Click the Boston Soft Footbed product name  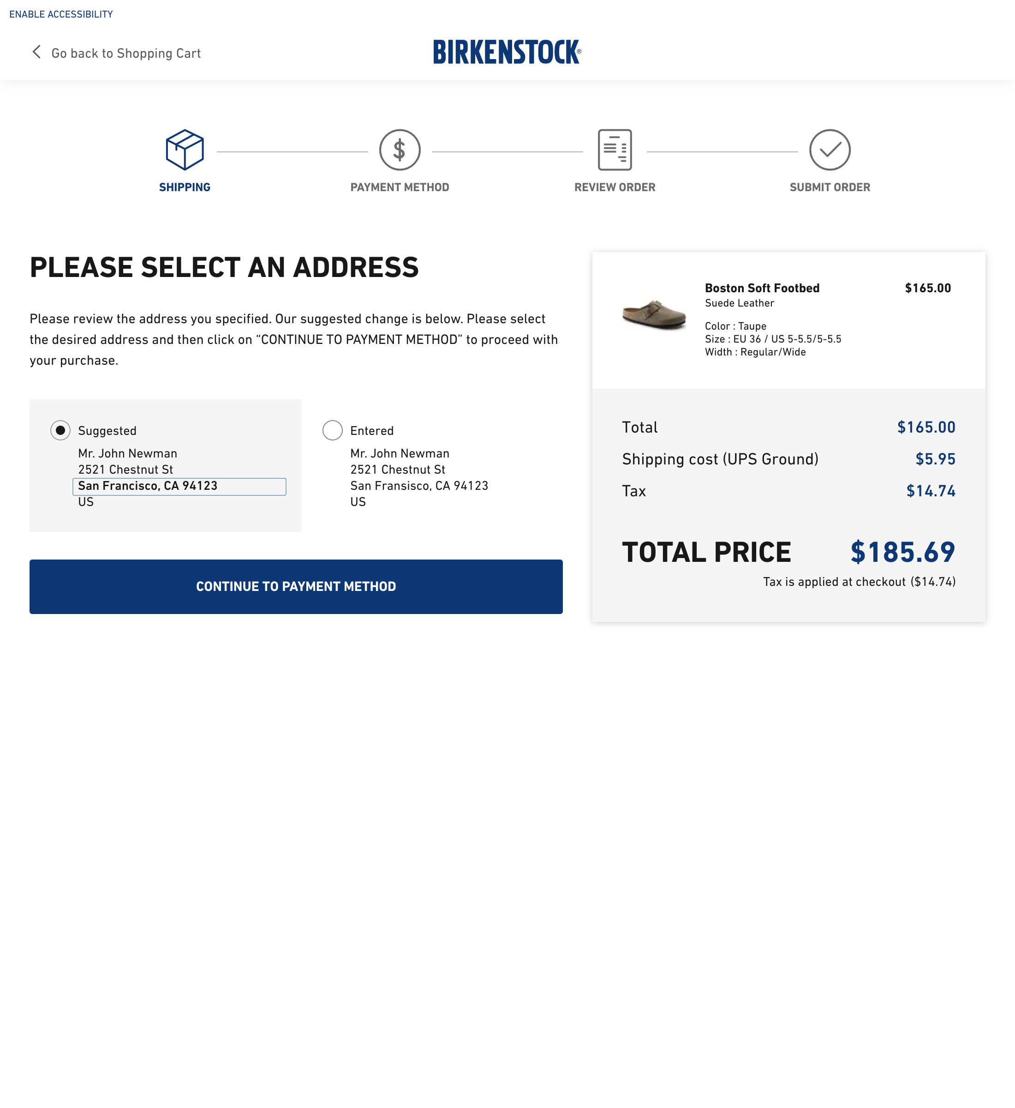pos(762,288)
